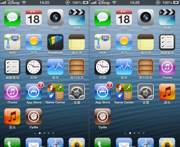Open Music app on right screen

pyautogui.click(x=167, y=92)
